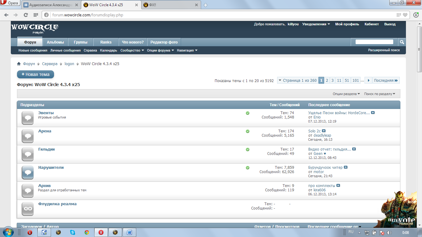Switch to Microsoft Word in the taskbar
Viewport: 422px width, 237px height.
(x=129, y=232)
